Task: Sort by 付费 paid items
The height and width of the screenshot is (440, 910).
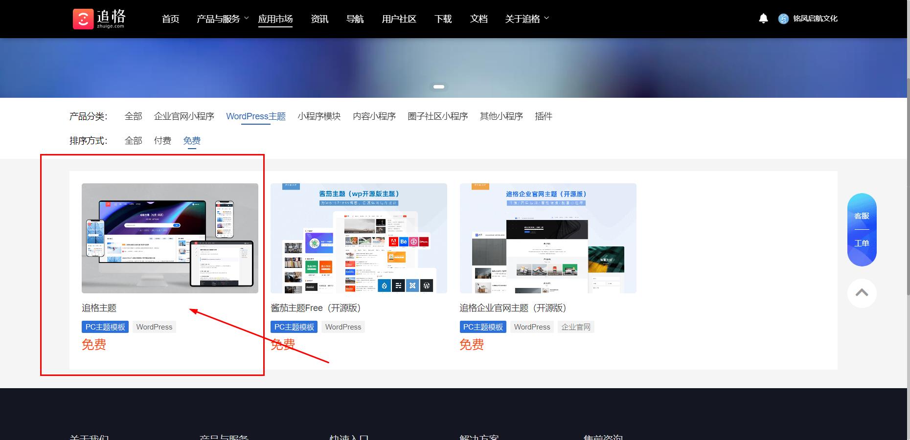Action: (162, 141)
